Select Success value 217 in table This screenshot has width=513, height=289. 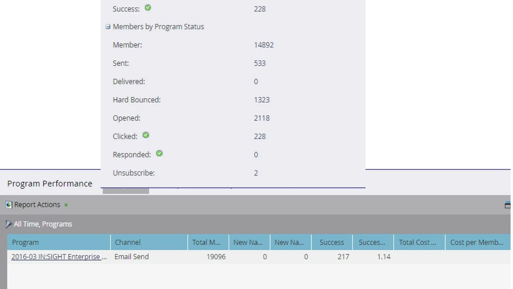(x=343, y=257)
